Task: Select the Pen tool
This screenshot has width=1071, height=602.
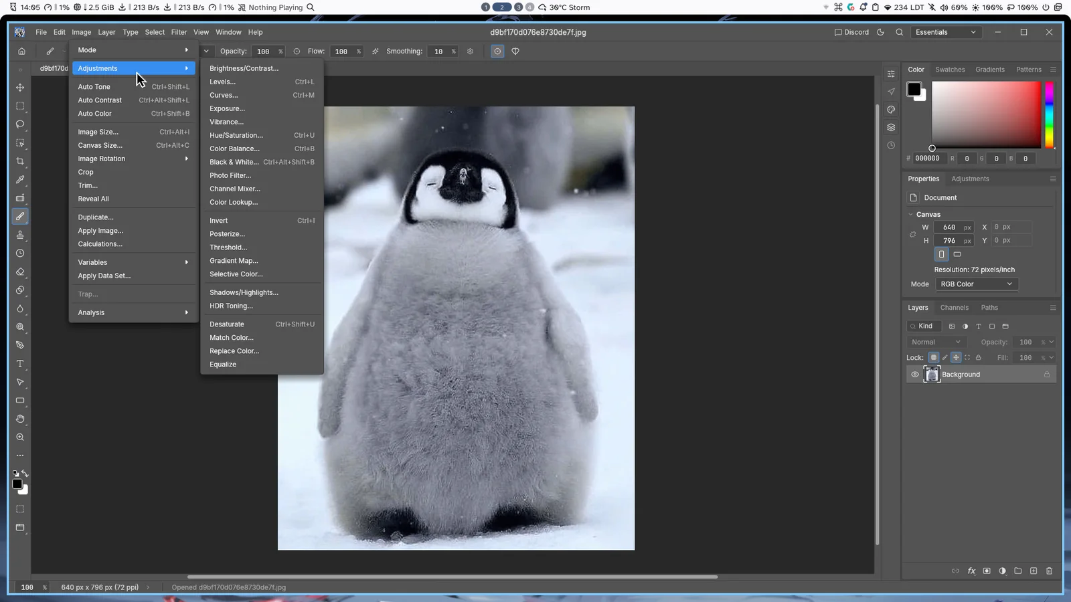Action: [x=20, y=345]
